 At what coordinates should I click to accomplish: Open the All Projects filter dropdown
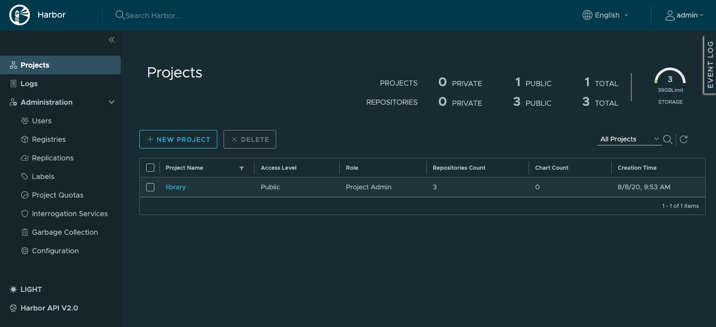630,139
